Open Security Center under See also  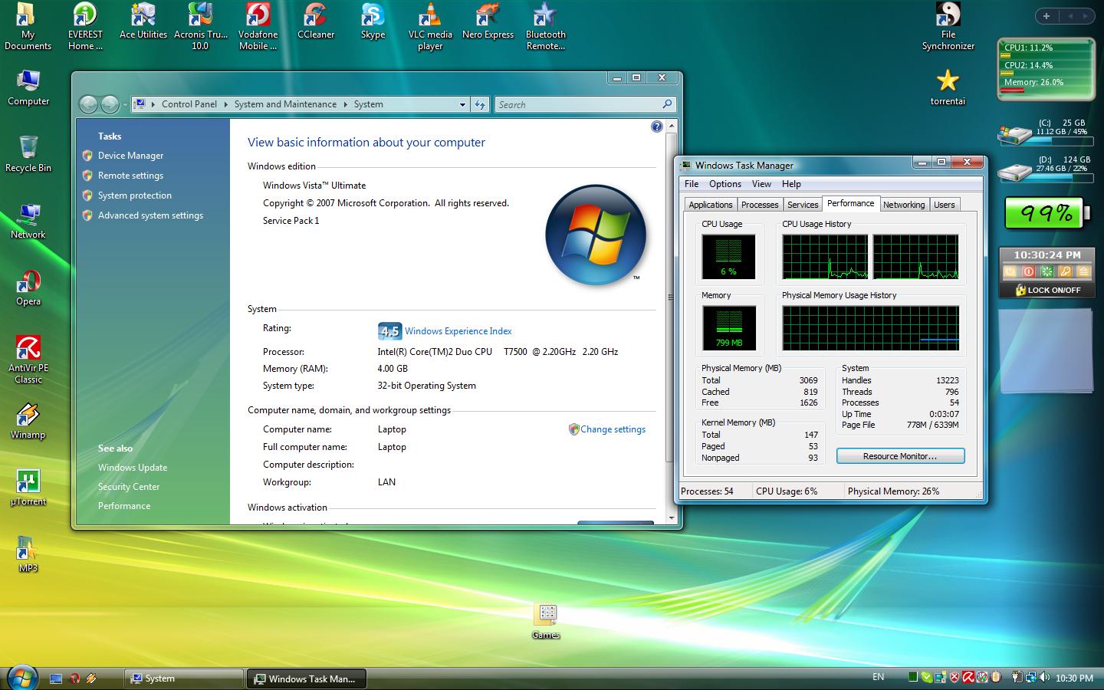pyautogui.click(x=129, y=487)
